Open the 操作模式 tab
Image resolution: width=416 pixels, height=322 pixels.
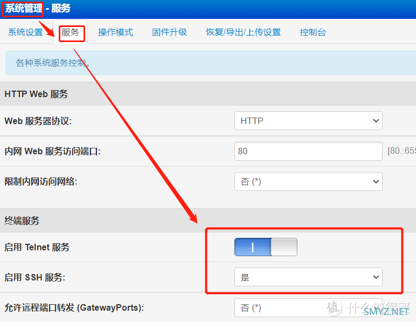tap(115, 32)
